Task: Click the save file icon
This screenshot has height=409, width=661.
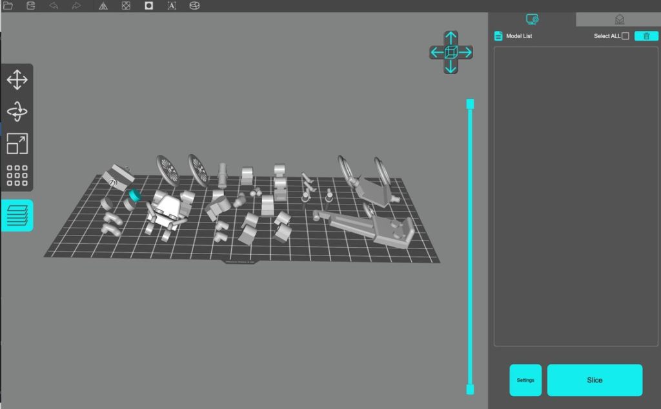Action: tap(31, 6)
